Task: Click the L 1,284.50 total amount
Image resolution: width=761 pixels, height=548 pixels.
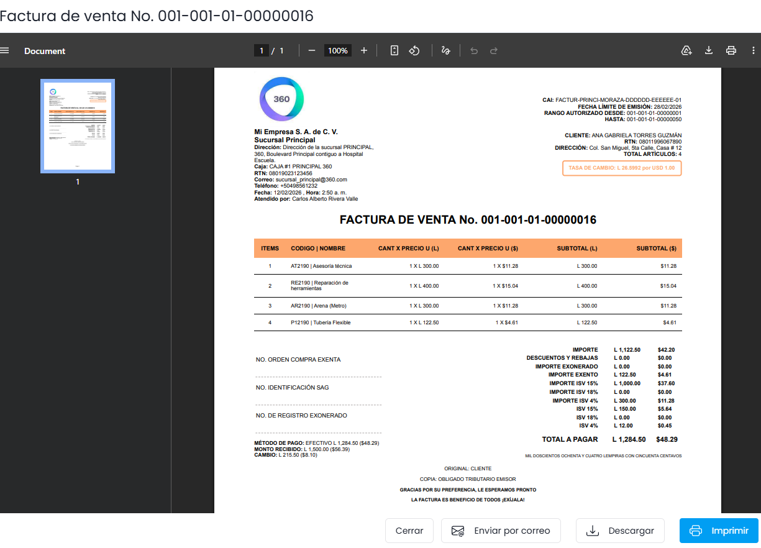Action: 629,439
